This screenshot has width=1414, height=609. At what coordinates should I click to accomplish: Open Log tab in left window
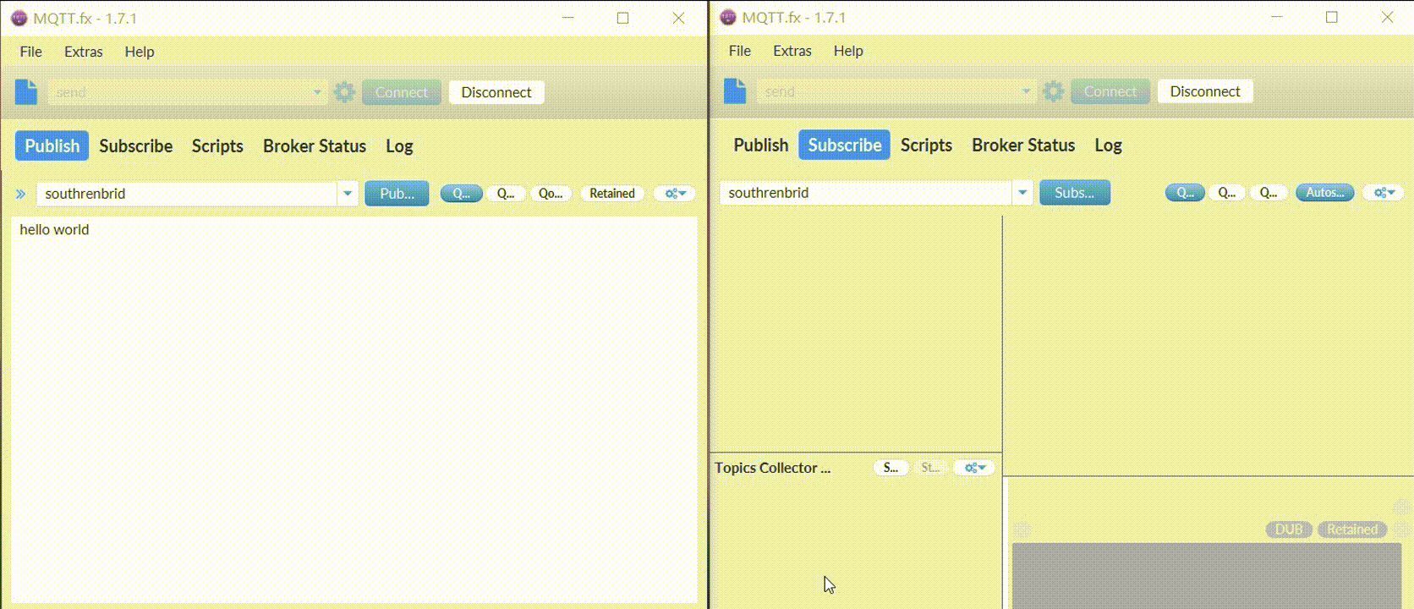tap(399, 146)
